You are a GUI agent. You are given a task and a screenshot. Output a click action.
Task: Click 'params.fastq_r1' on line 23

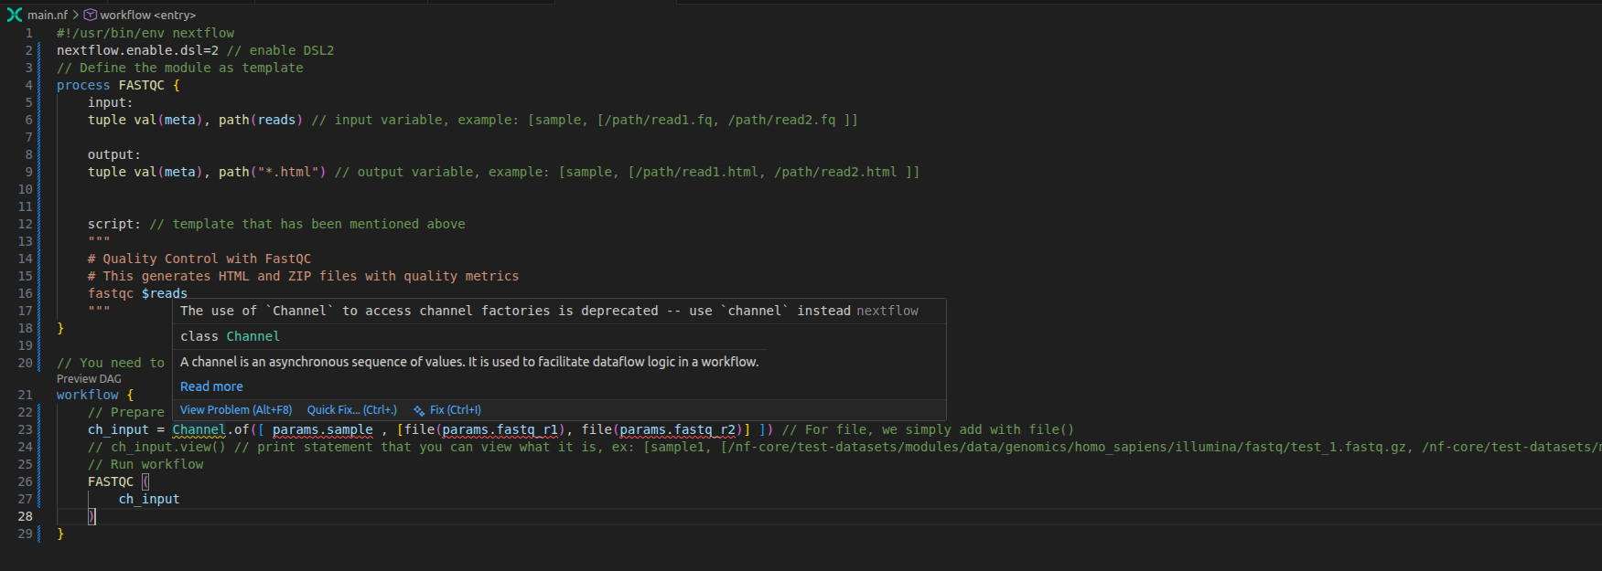point(500,429)
